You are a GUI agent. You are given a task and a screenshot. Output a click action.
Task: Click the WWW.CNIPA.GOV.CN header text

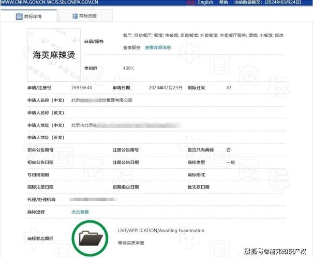(23, 2)
